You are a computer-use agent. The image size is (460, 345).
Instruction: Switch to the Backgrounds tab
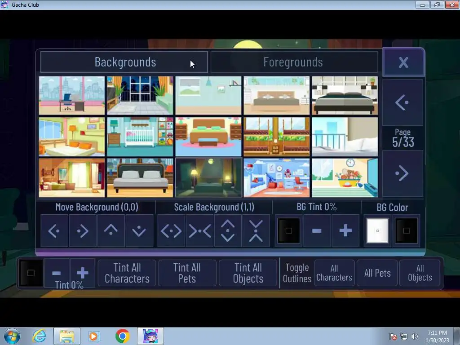click(124, 62)
